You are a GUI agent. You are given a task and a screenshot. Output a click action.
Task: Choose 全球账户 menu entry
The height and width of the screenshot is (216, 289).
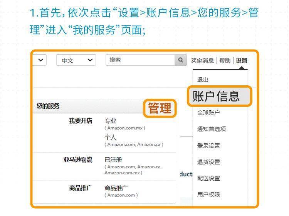pyautogui.click(x=208, y=113)
